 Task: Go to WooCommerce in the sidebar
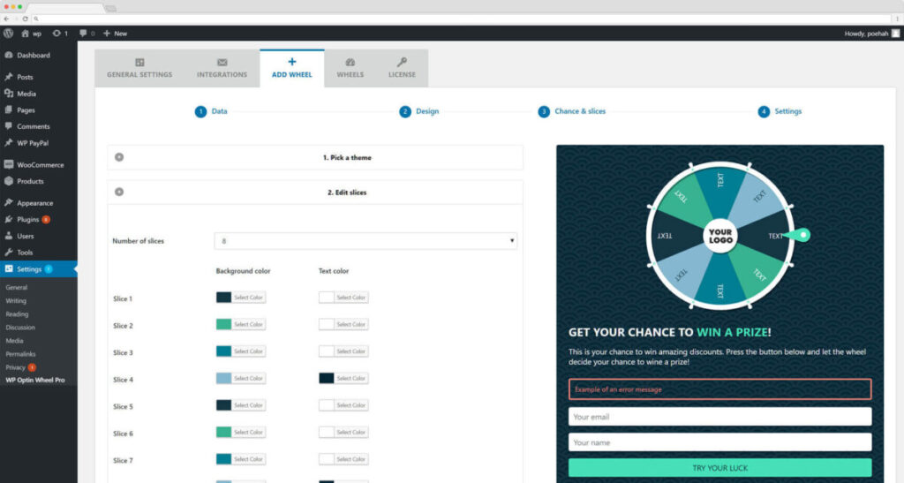pyautogui.click(x=40, y=165)
